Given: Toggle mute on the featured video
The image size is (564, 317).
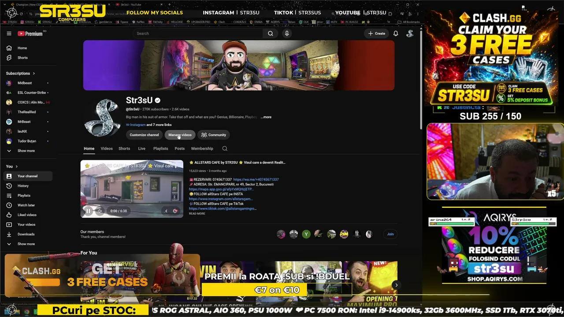Looking at the screenshot, I should 100,211.
